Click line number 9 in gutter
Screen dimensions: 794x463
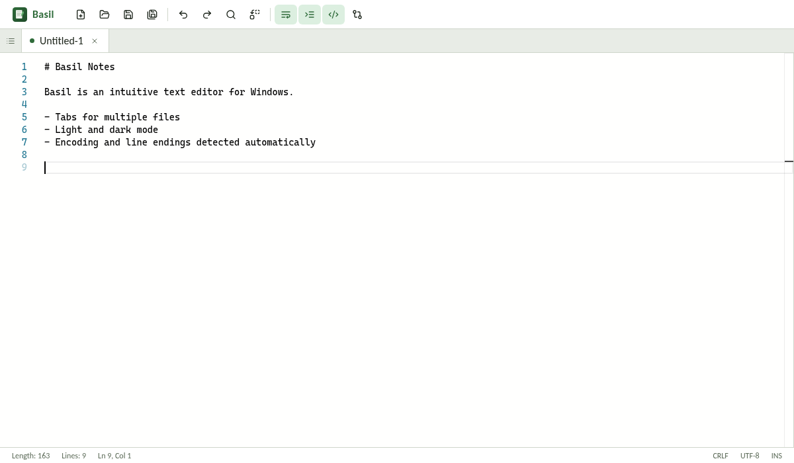tap(24, 167)
